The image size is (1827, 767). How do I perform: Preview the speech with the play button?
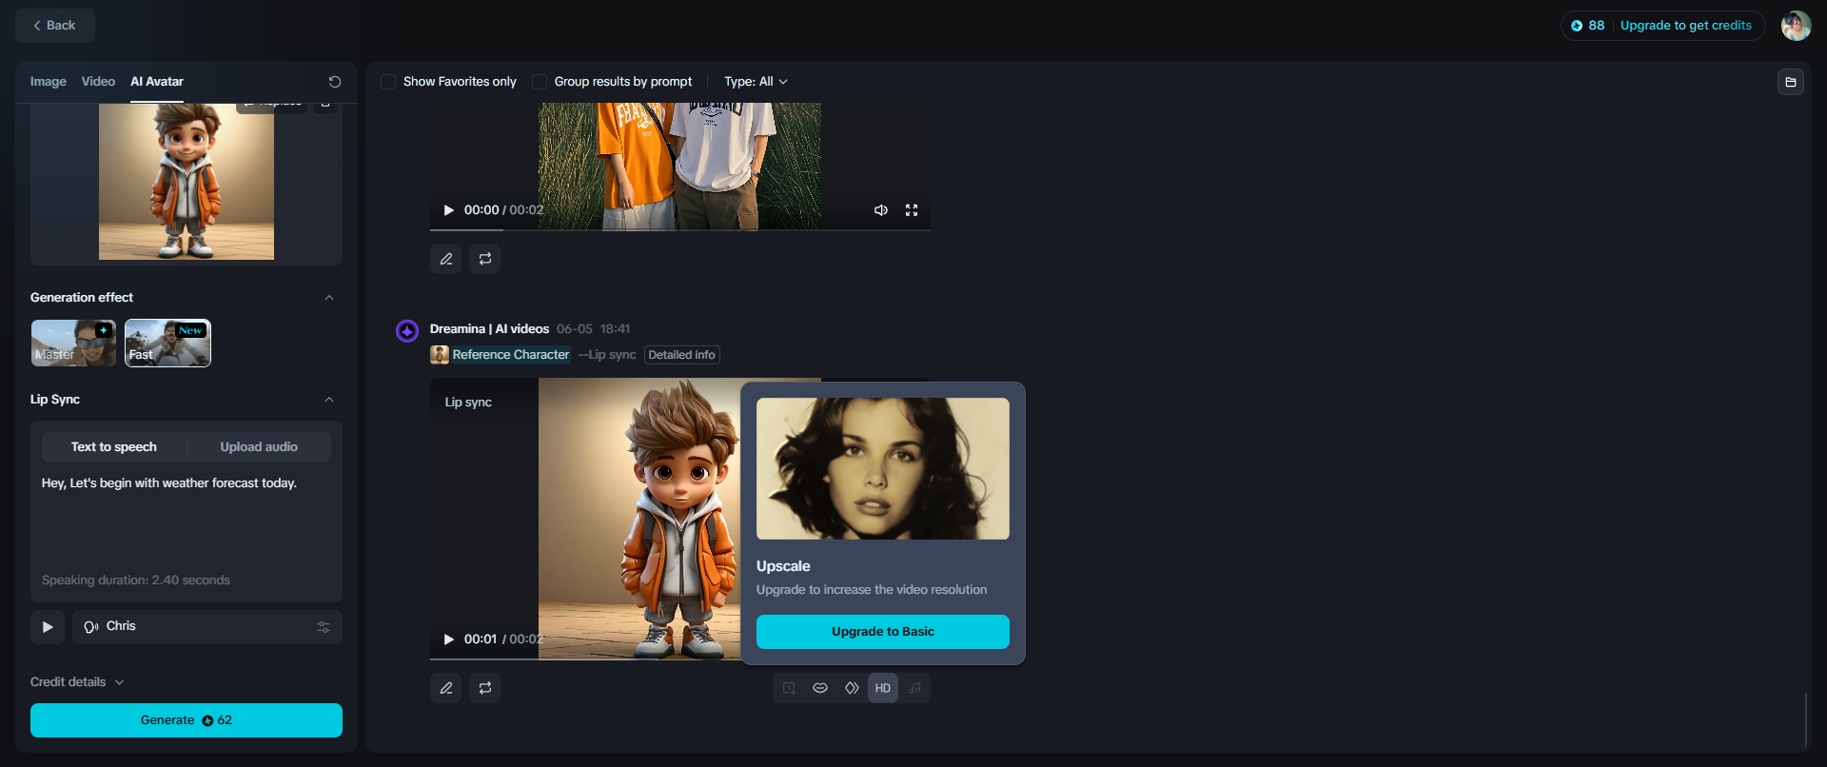pyautogui.click(x=48, y=627)
